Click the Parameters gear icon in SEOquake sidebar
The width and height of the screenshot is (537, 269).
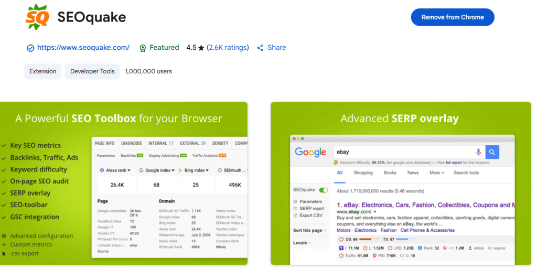click(x=295, y=201)
